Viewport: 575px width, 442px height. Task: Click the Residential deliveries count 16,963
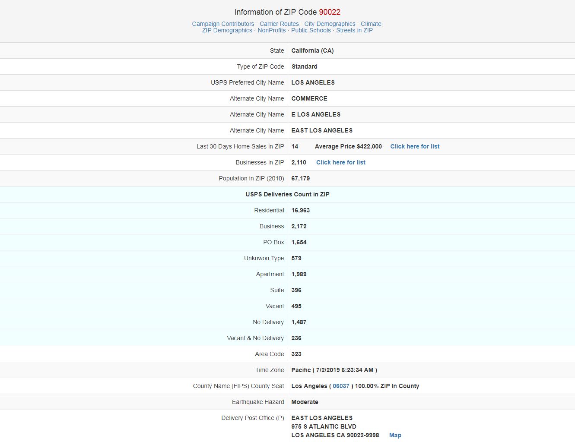[301, 210]
